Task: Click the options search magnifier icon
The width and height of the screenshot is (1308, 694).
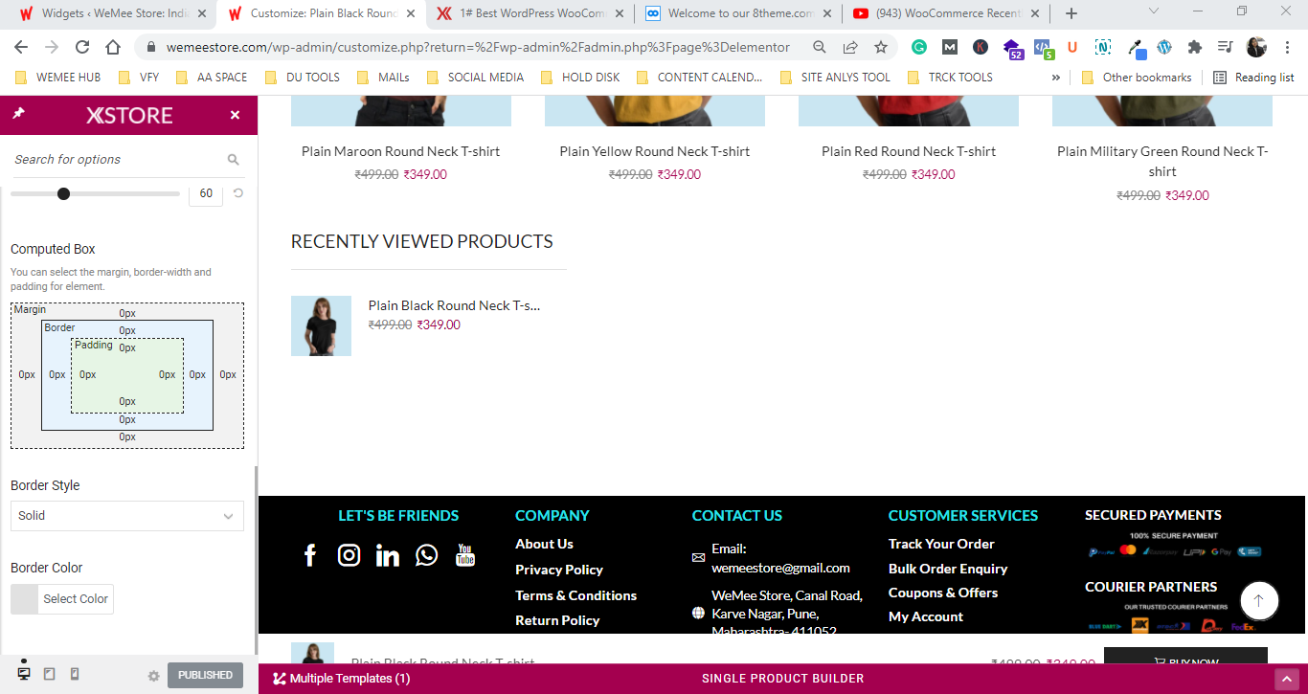Action: pyautogui.click(x=234, y=160)
